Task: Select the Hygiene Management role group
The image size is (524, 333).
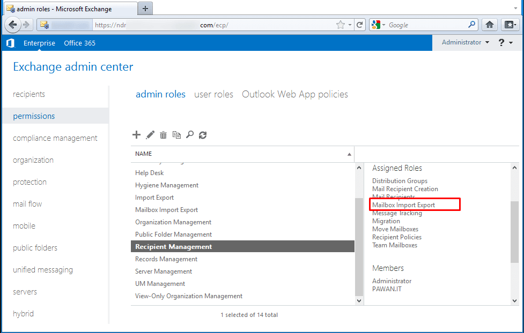Action: tap(242, 185)
